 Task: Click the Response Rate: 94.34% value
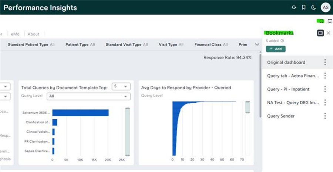pyautogui.click(x=227, y=57)
